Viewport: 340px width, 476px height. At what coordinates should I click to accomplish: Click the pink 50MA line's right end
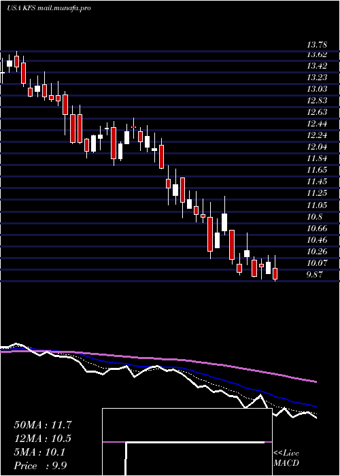[x=316, y=381]
